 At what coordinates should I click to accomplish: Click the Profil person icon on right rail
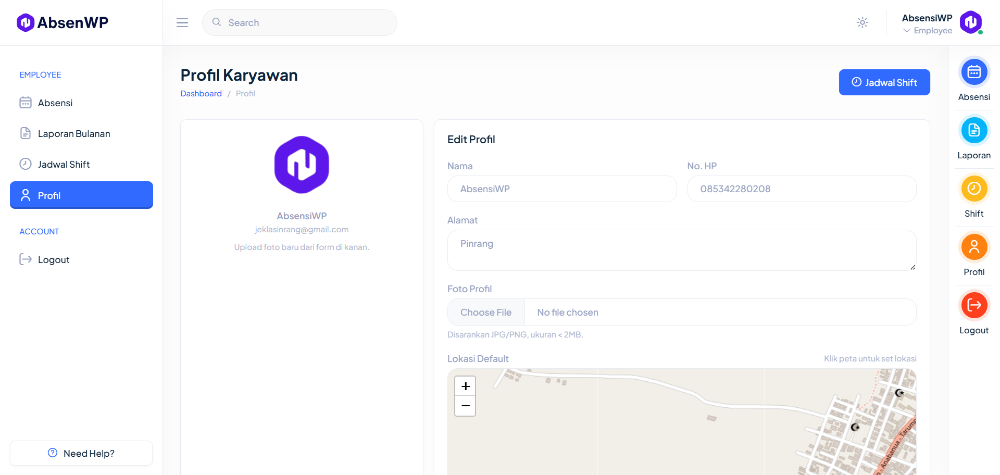(x=974, y=247)
